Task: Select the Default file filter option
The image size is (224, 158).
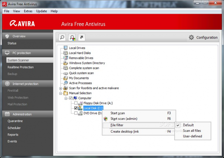Action: click(193, 125)
